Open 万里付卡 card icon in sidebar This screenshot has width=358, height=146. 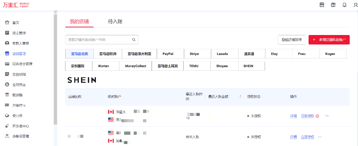7,105
